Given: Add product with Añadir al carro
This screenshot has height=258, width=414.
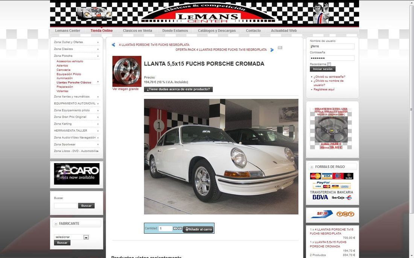Looking at the screenshot, I should tap(199, 229).
